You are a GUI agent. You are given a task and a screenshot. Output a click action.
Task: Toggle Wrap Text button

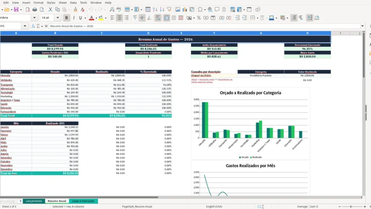click(158, 18)
